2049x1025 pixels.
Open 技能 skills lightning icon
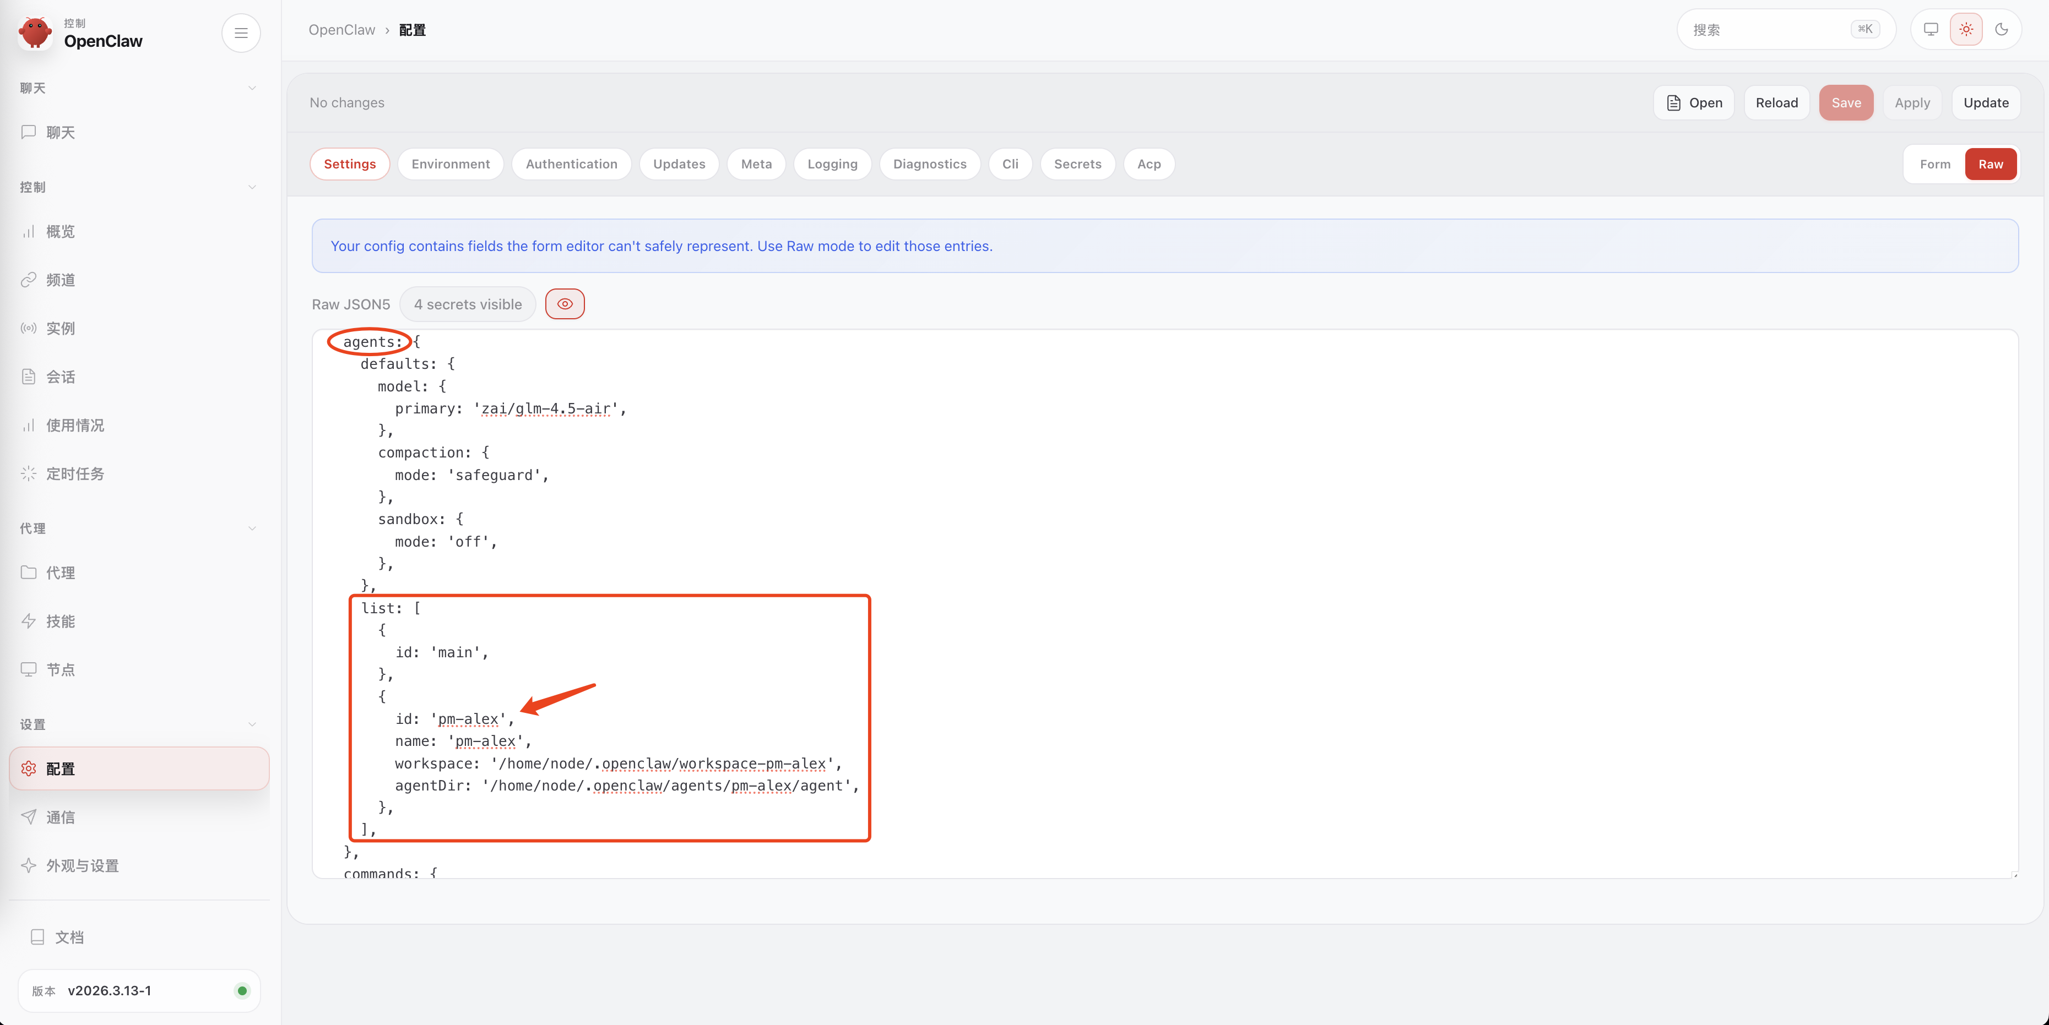[x=29, y=621]
